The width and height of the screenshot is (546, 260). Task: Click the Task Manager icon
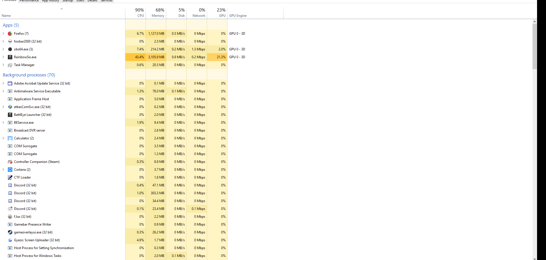tap(10, 65)
